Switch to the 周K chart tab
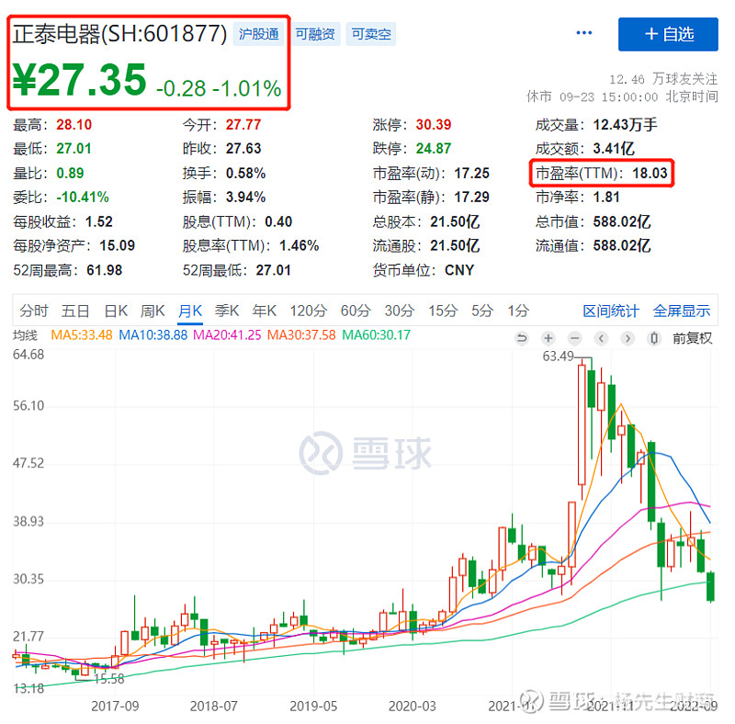The width and height of the screenshot is (735, 724). tap(153, 311)
